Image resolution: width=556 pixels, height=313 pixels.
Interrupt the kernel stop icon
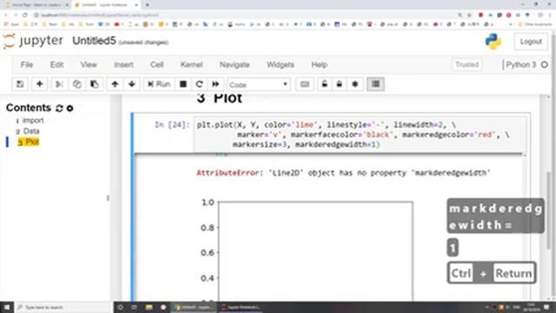click(x=183, y=84)
